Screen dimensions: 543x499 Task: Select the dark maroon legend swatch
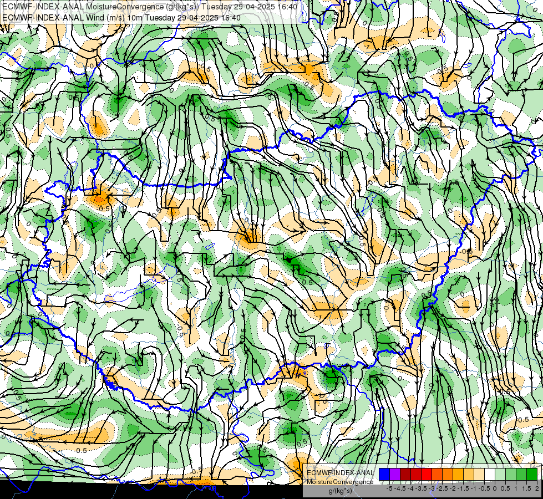click(x=405, y=474)
